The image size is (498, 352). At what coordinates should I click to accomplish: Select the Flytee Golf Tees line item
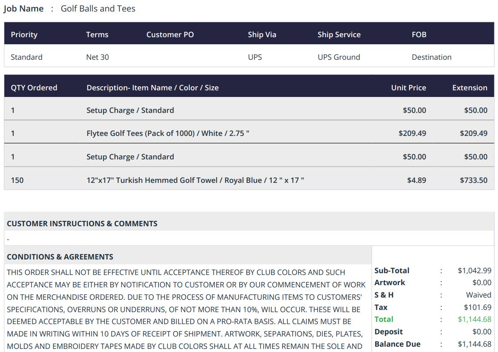pos(168,133)
